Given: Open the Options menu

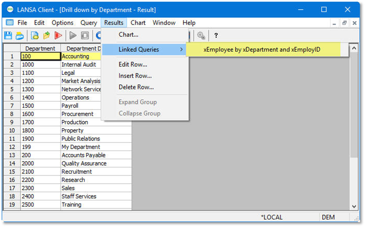Looking at the screenshot, I should pos(62,23).
